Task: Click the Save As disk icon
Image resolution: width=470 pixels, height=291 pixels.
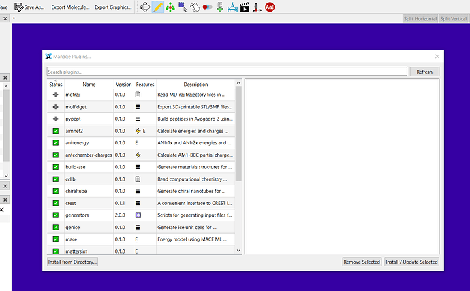Action: click(x=19, y=7)
